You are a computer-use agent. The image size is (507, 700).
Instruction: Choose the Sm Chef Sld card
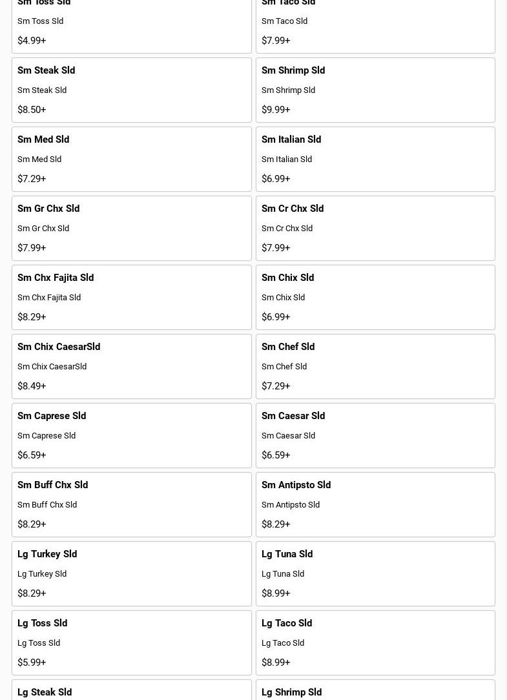pos(375,366)
